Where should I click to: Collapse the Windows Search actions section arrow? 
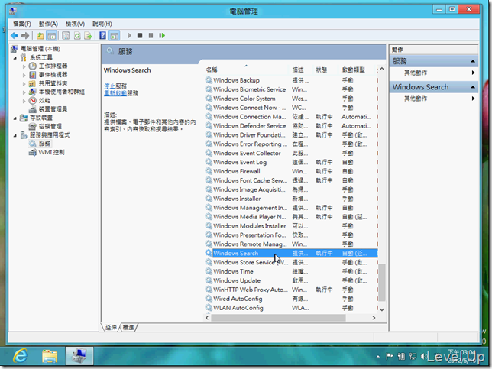click(x=473, y=87)
